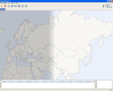Click the single window layout icon
The height and width of the screenshot is (91, 113).
(22, 6)
